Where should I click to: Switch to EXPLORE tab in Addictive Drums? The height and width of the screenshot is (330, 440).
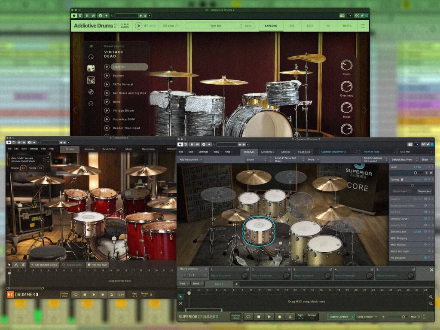pos(271,26)
